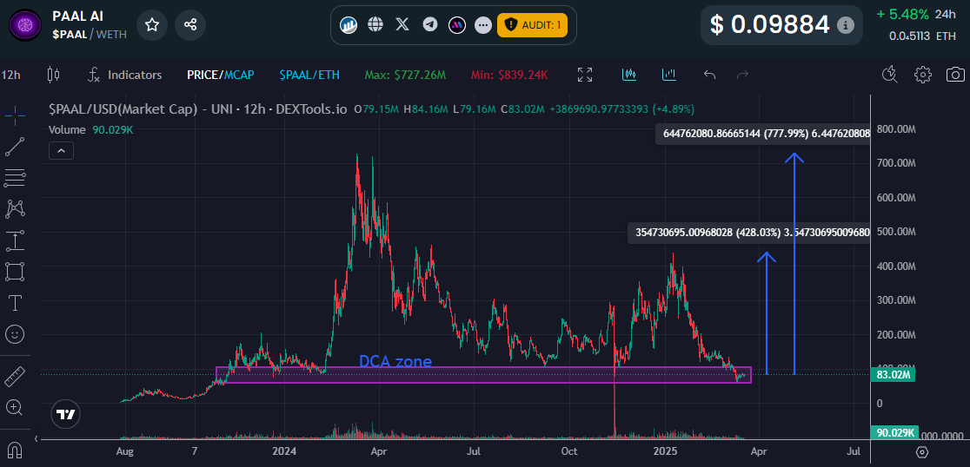Open the blue chart icon in links bar
970x467 pixels.
tap(349, 24)
